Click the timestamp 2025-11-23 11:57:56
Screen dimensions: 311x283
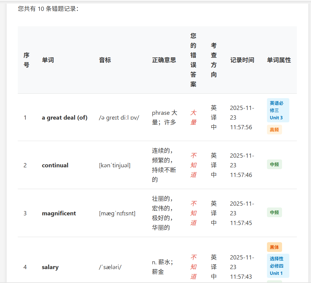click(x=242, y=117)
